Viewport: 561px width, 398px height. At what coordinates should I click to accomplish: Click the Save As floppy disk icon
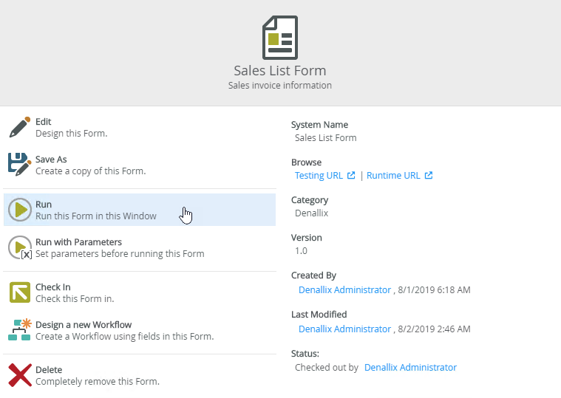click(19, 165)
